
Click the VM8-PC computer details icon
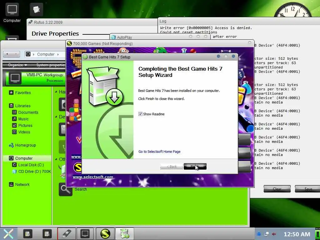15,78
